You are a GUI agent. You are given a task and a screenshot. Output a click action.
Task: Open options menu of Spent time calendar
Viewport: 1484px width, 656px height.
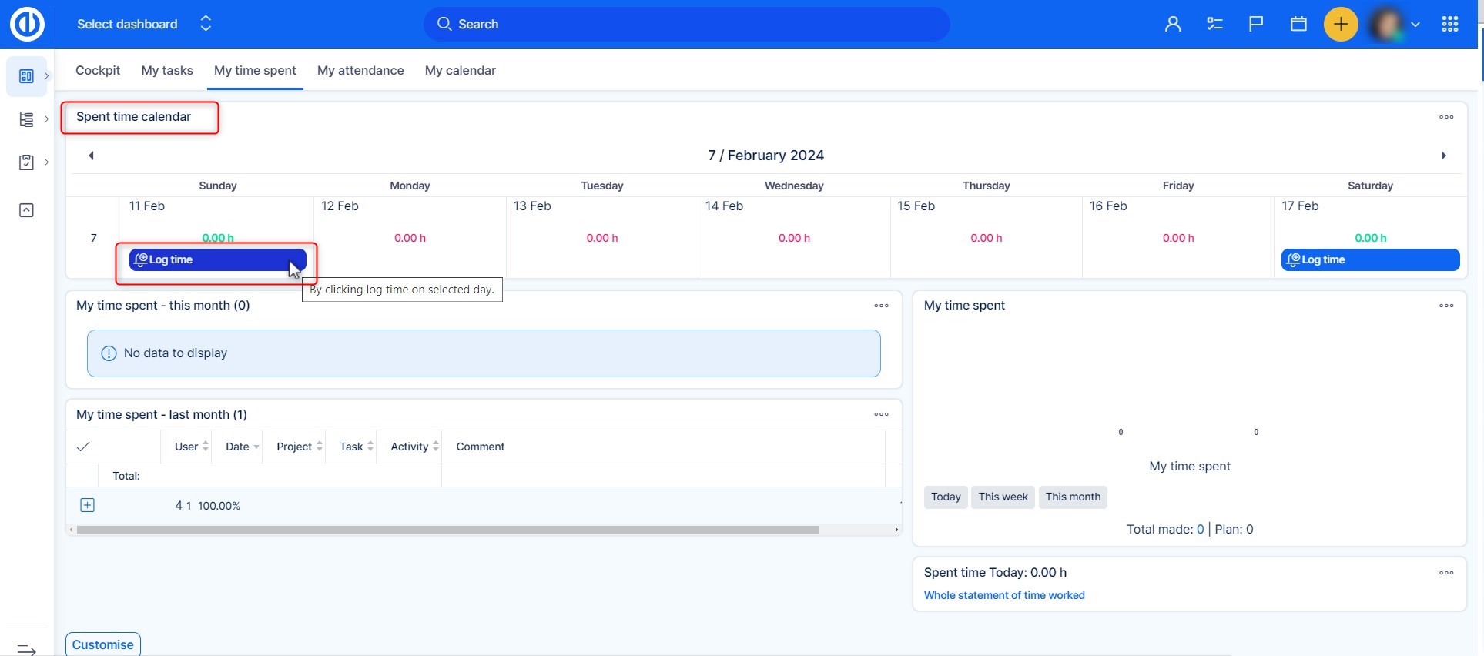click(1446, 117)
